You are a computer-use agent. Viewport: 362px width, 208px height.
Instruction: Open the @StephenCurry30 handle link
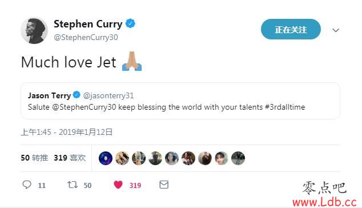[86, 37]
